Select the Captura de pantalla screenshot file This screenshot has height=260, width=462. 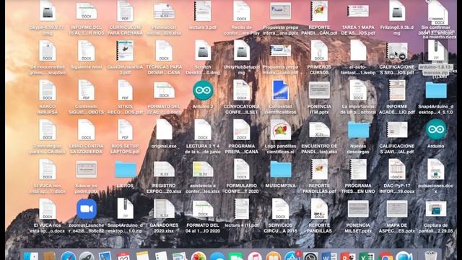click(x=436, y=209)
